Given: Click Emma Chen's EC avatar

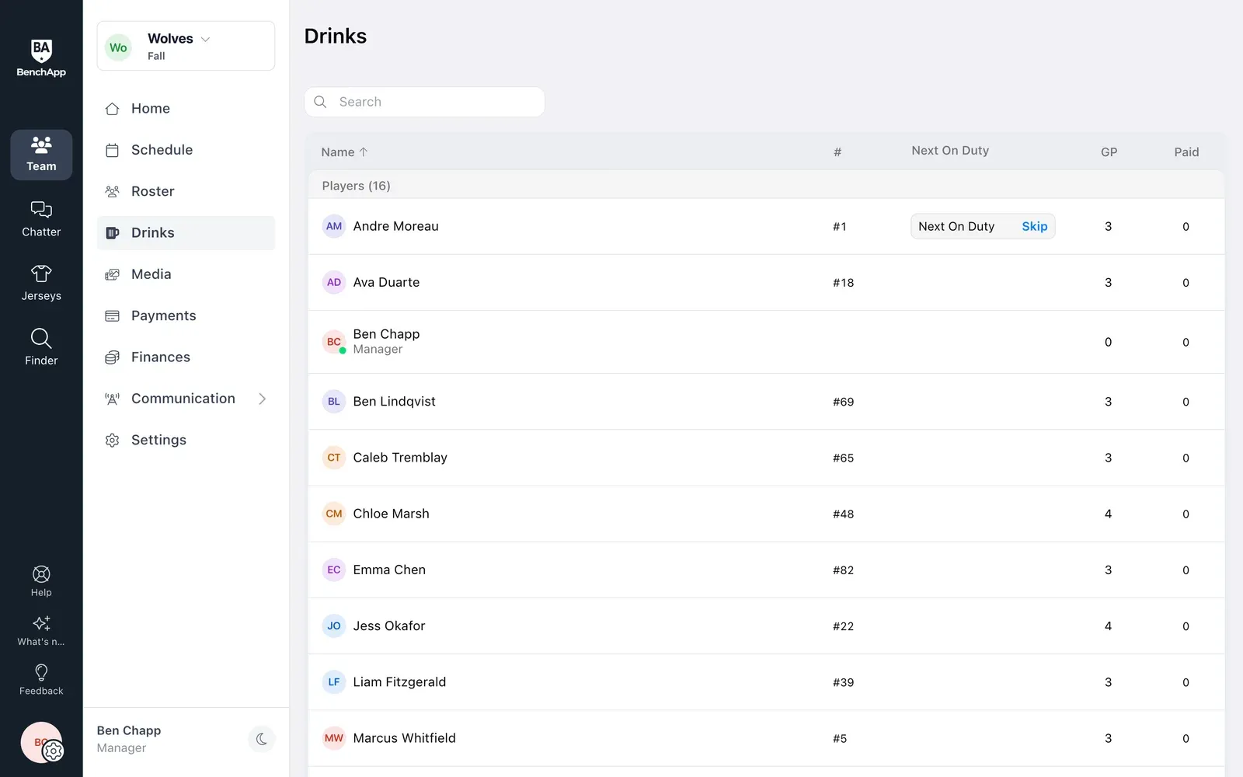Looking at the screenshot, I should click(x=334, y=570).
